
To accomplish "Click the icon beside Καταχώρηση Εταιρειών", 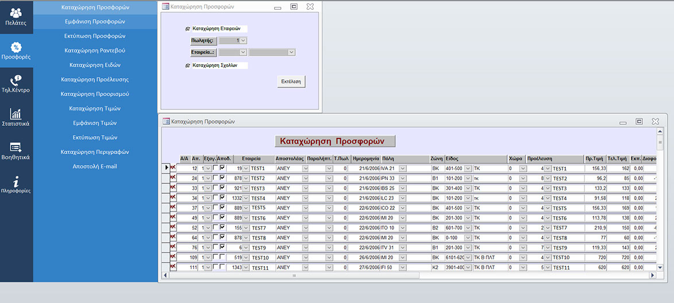I will pos(187,28).
